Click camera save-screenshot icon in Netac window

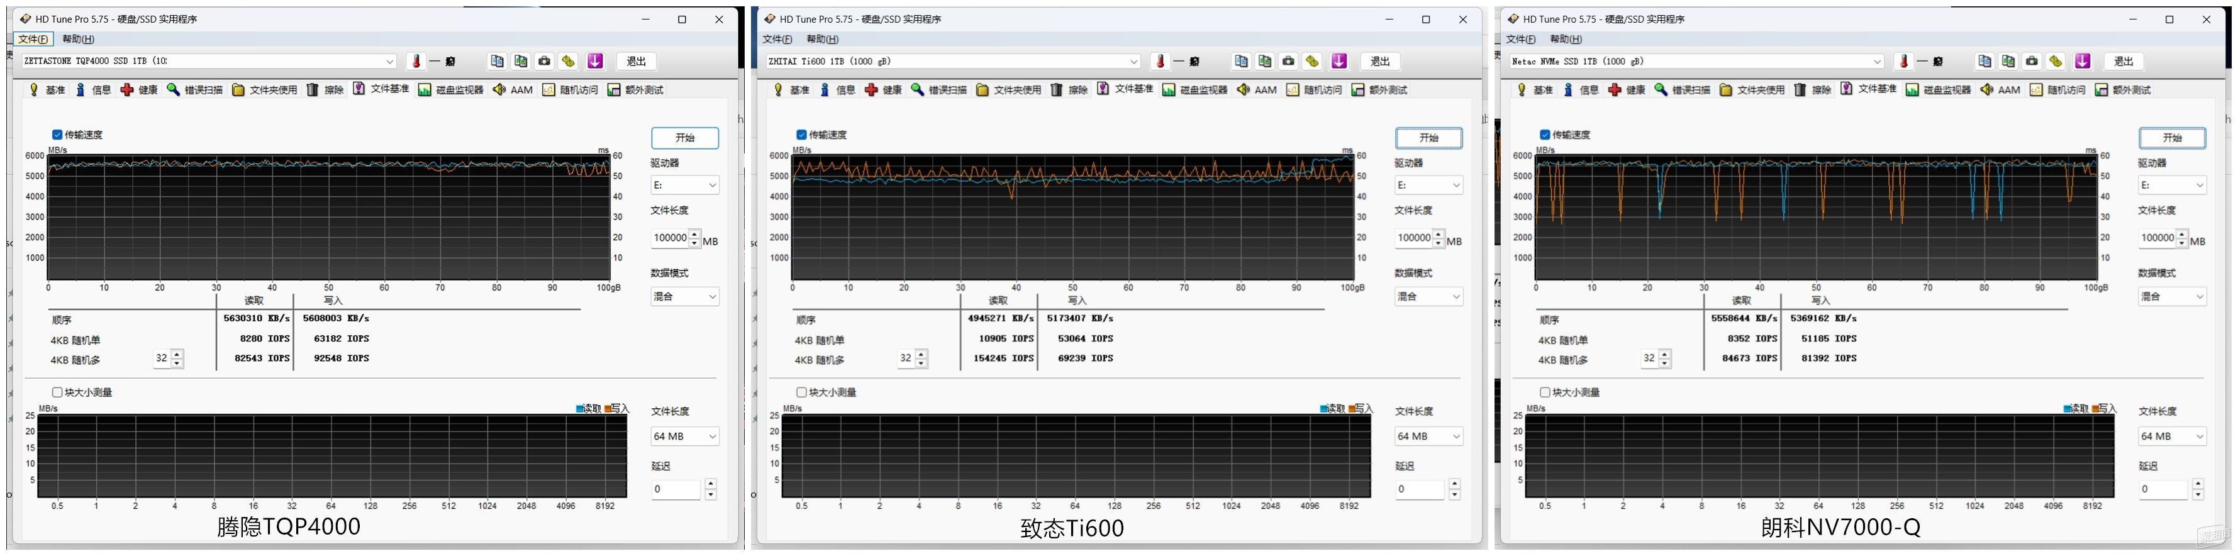coord(2032,61)
